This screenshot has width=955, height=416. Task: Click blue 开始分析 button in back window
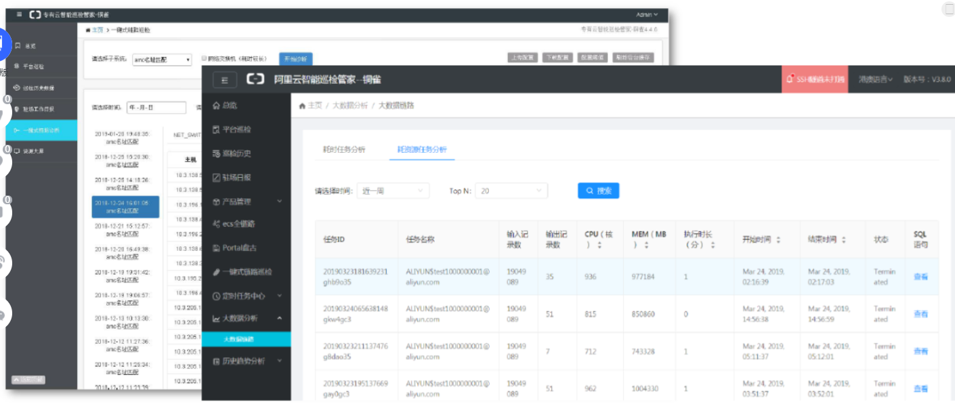click(x=295, y=58)
